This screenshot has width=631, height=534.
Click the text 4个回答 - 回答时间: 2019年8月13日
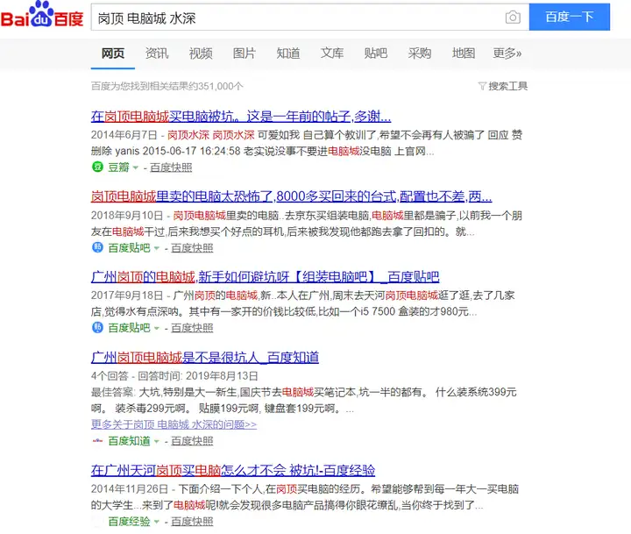(174, 376)
